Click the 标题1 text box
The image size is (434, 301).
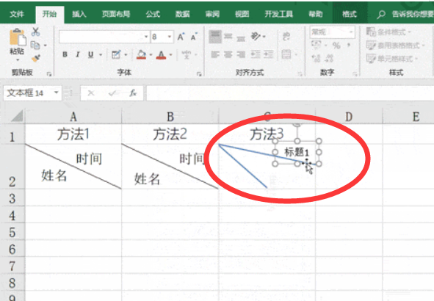297,153
